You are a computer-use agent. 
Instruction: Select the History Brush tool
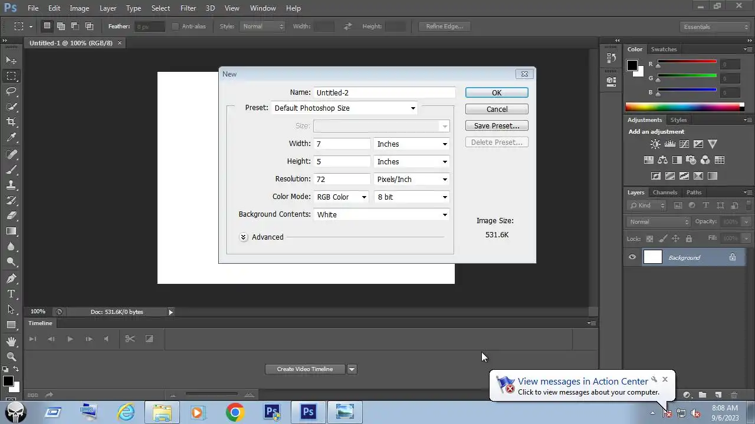[x=11, y=200]
